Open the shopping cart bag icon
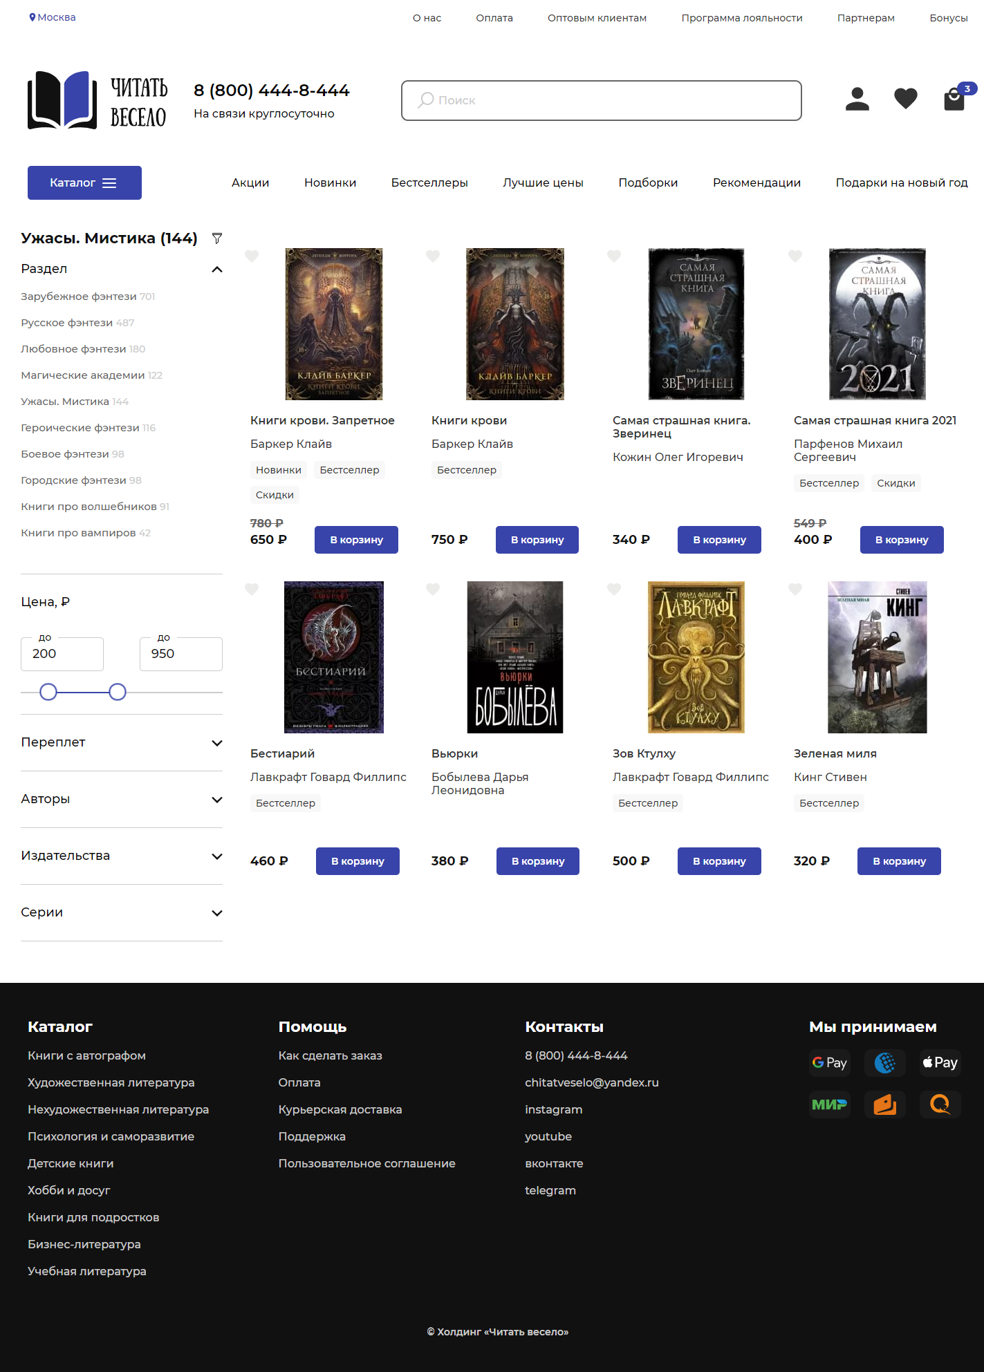This screenshot has width=984, height=1372. pos(955,99)
